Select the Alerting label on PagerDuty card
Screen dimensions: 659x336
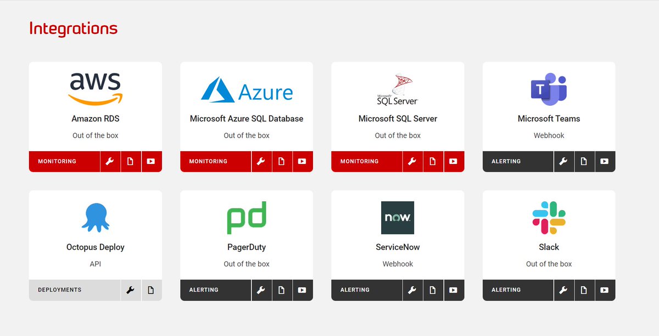pyautogui.click(x=204, y=290)
